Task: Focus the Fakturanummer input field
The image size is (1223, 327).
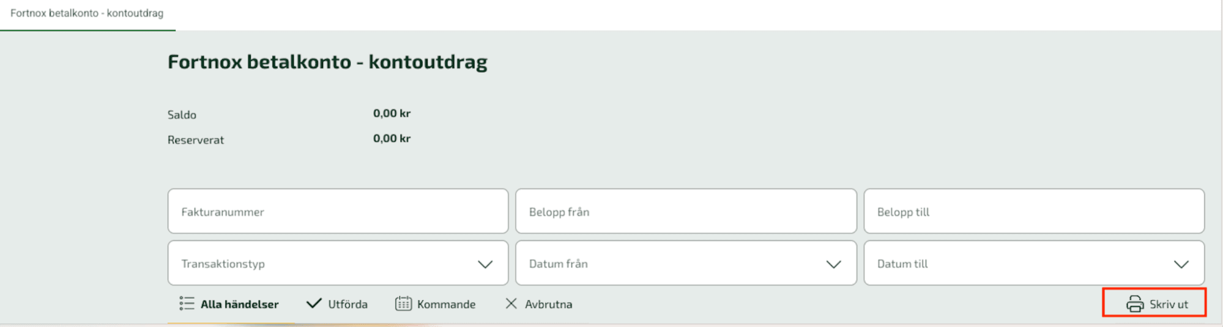Action: [338, 211]
